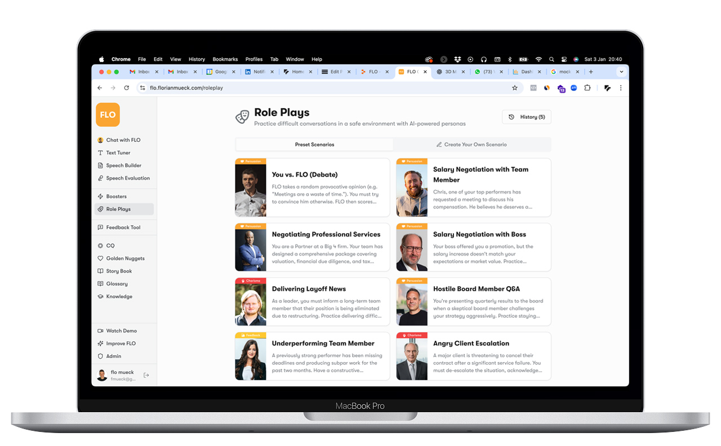Open the Glossary section
The image size is (721, 446).
click(117, 284)
